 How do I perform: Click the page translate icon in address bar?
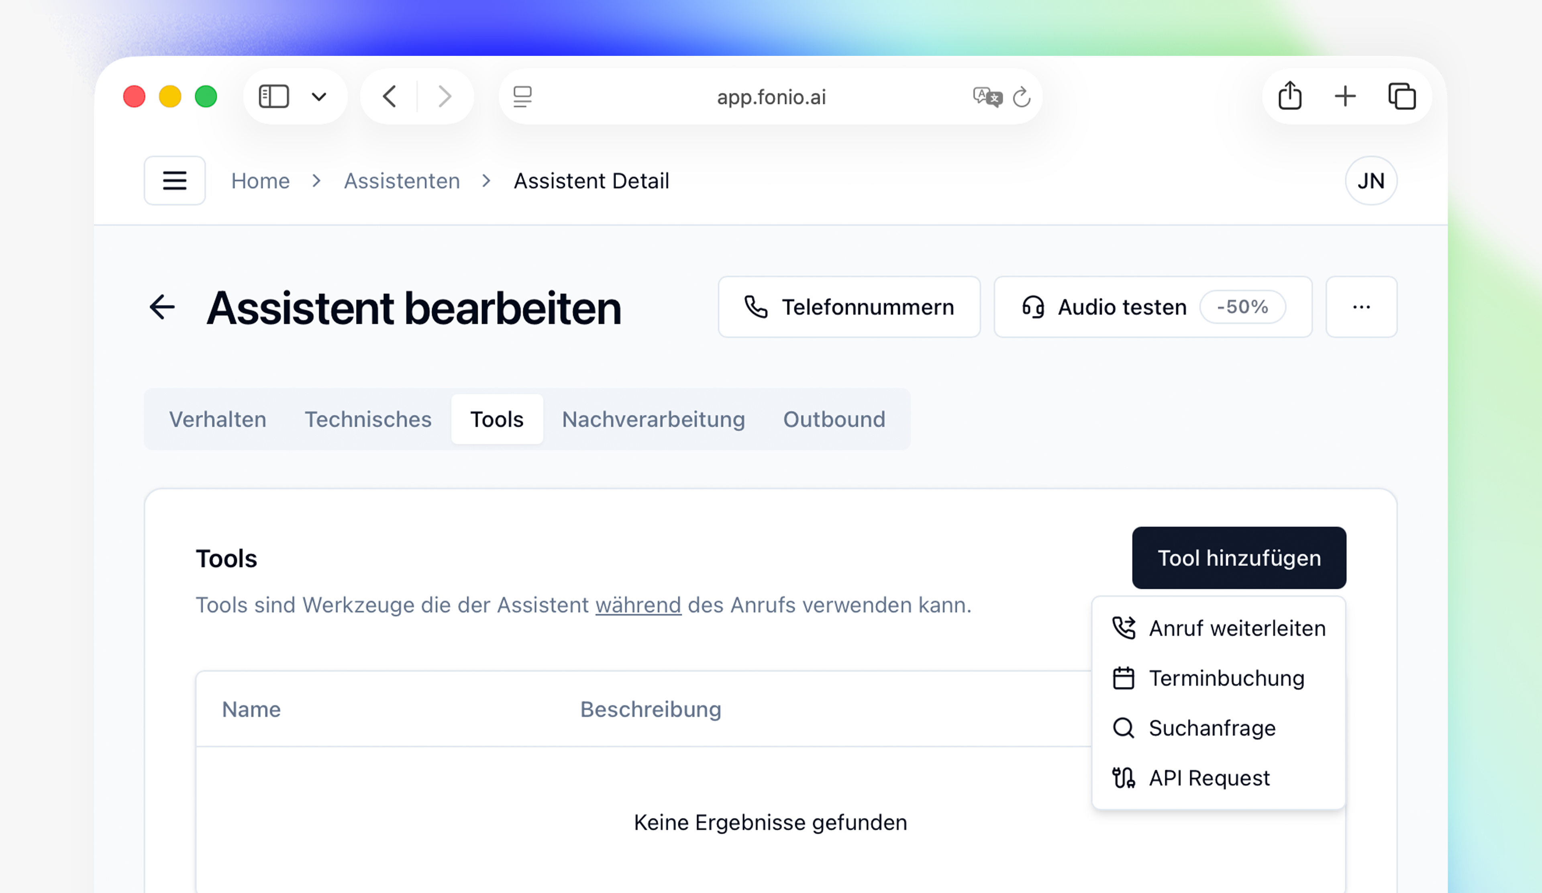(987, 97)
